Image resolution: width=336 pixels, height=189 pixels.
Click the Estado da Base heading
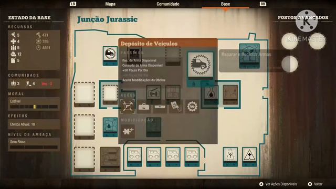point(29,17)
